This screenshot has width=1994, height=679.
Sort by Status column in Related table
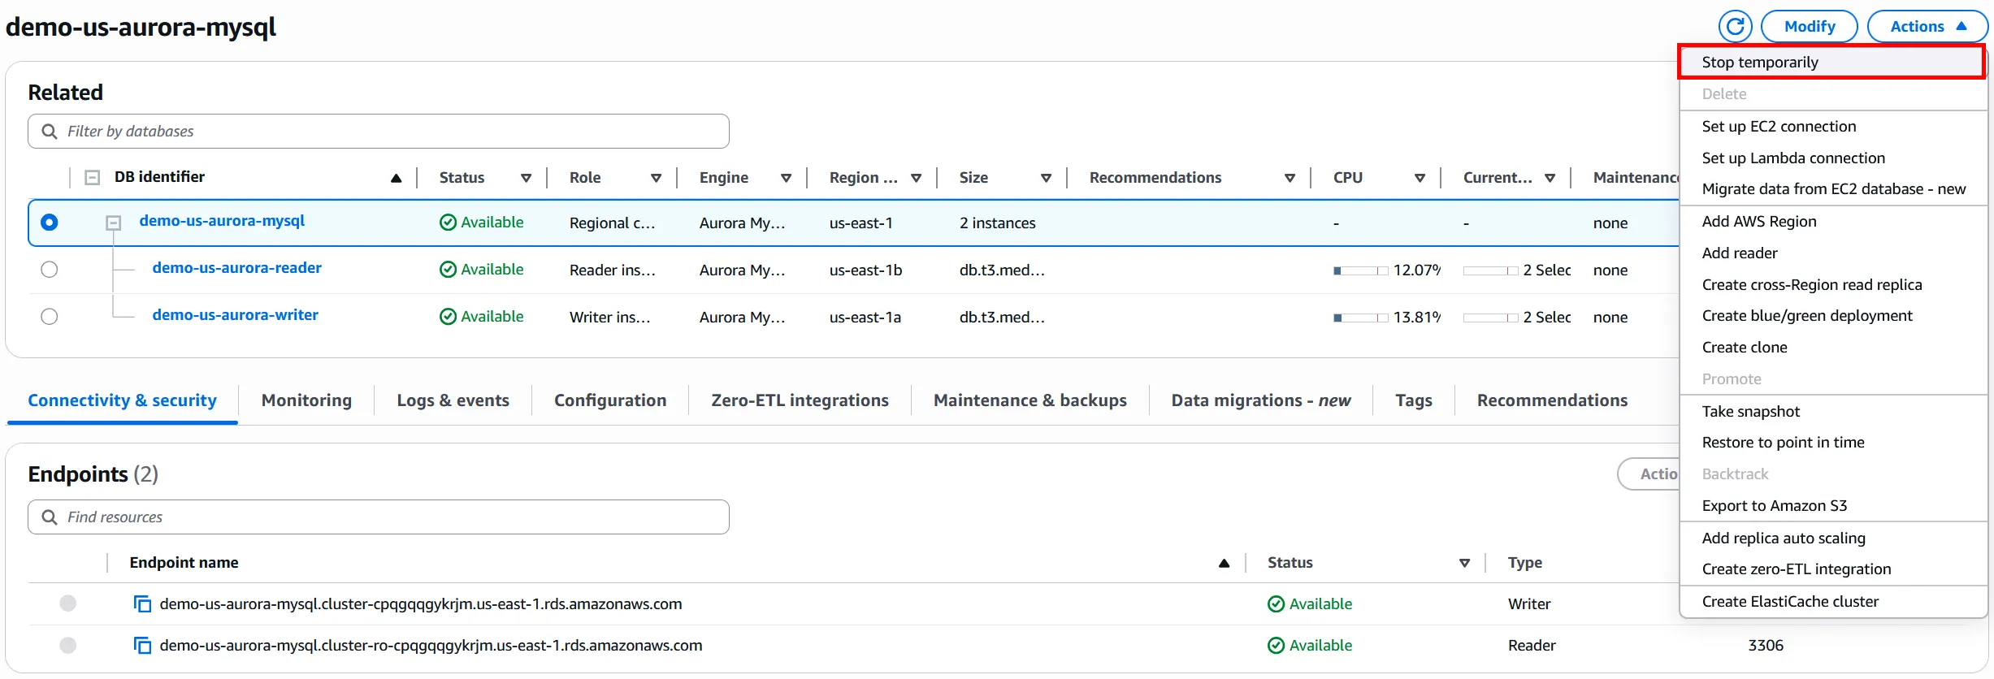coord(526,178)
